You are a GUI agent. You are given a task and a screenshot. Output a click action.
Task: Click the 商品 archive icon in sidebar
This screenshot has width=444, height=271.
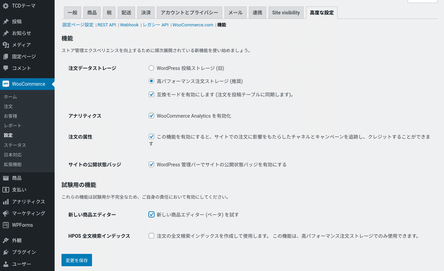6,178
